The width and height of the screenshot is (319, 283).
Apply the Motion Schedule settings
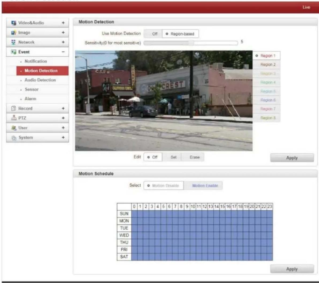[292, 269]
